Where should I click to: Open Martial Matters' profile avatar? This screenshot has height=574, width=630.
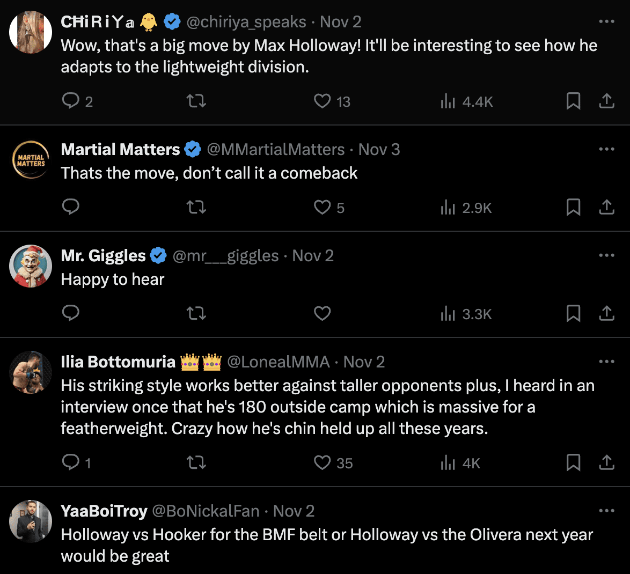coord(31,160)
